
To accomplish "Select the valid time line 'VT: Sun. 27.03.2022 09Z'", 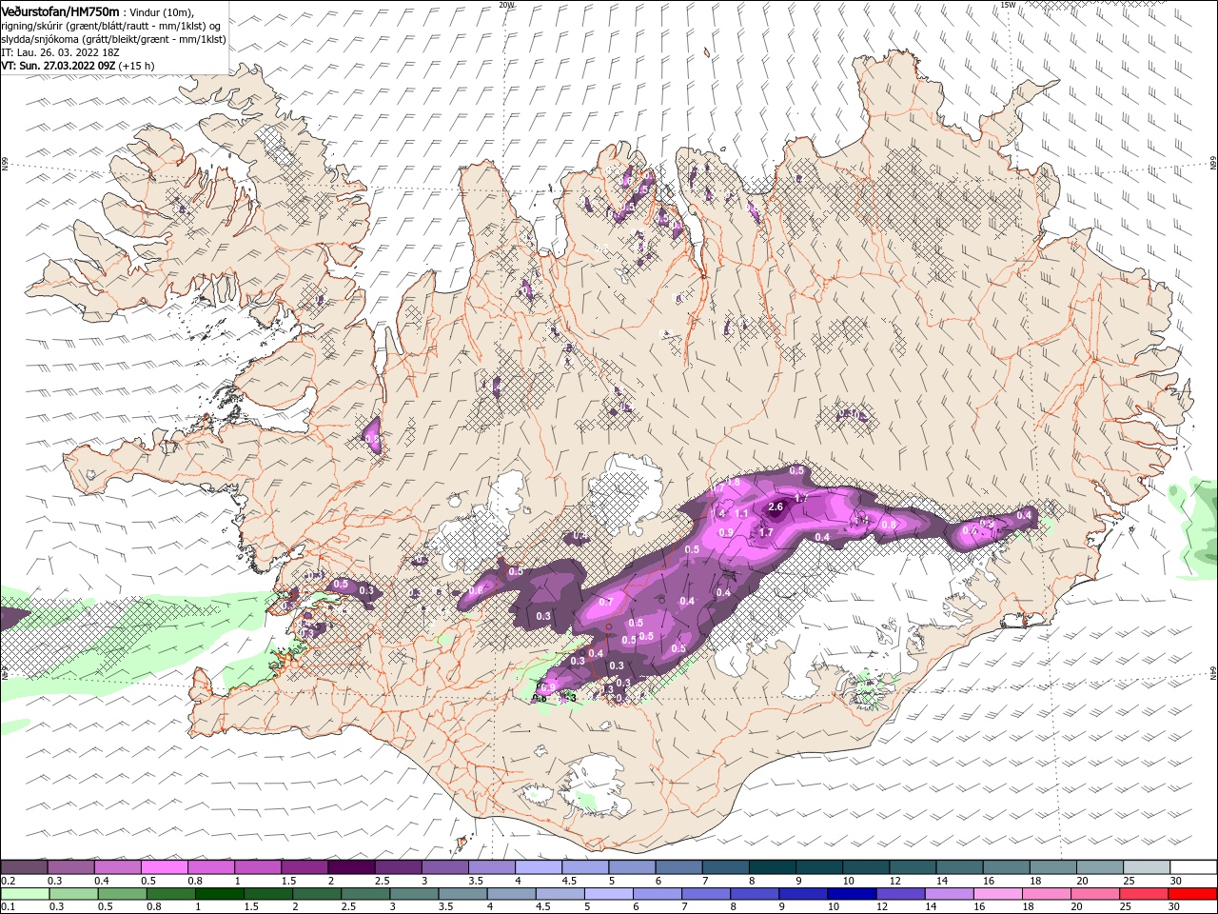I will pos(58,66).
